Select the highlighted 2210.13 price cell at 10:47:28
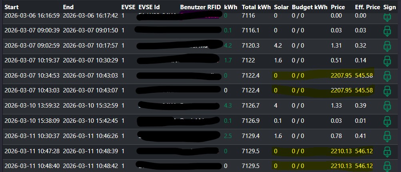This screenshot has width=401, height=172. tap(341, 151)
